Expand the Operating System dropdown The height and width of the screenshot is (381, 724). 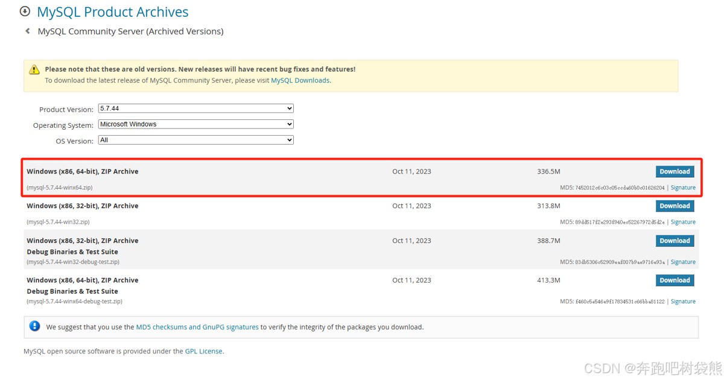click(x=196, y=124)
